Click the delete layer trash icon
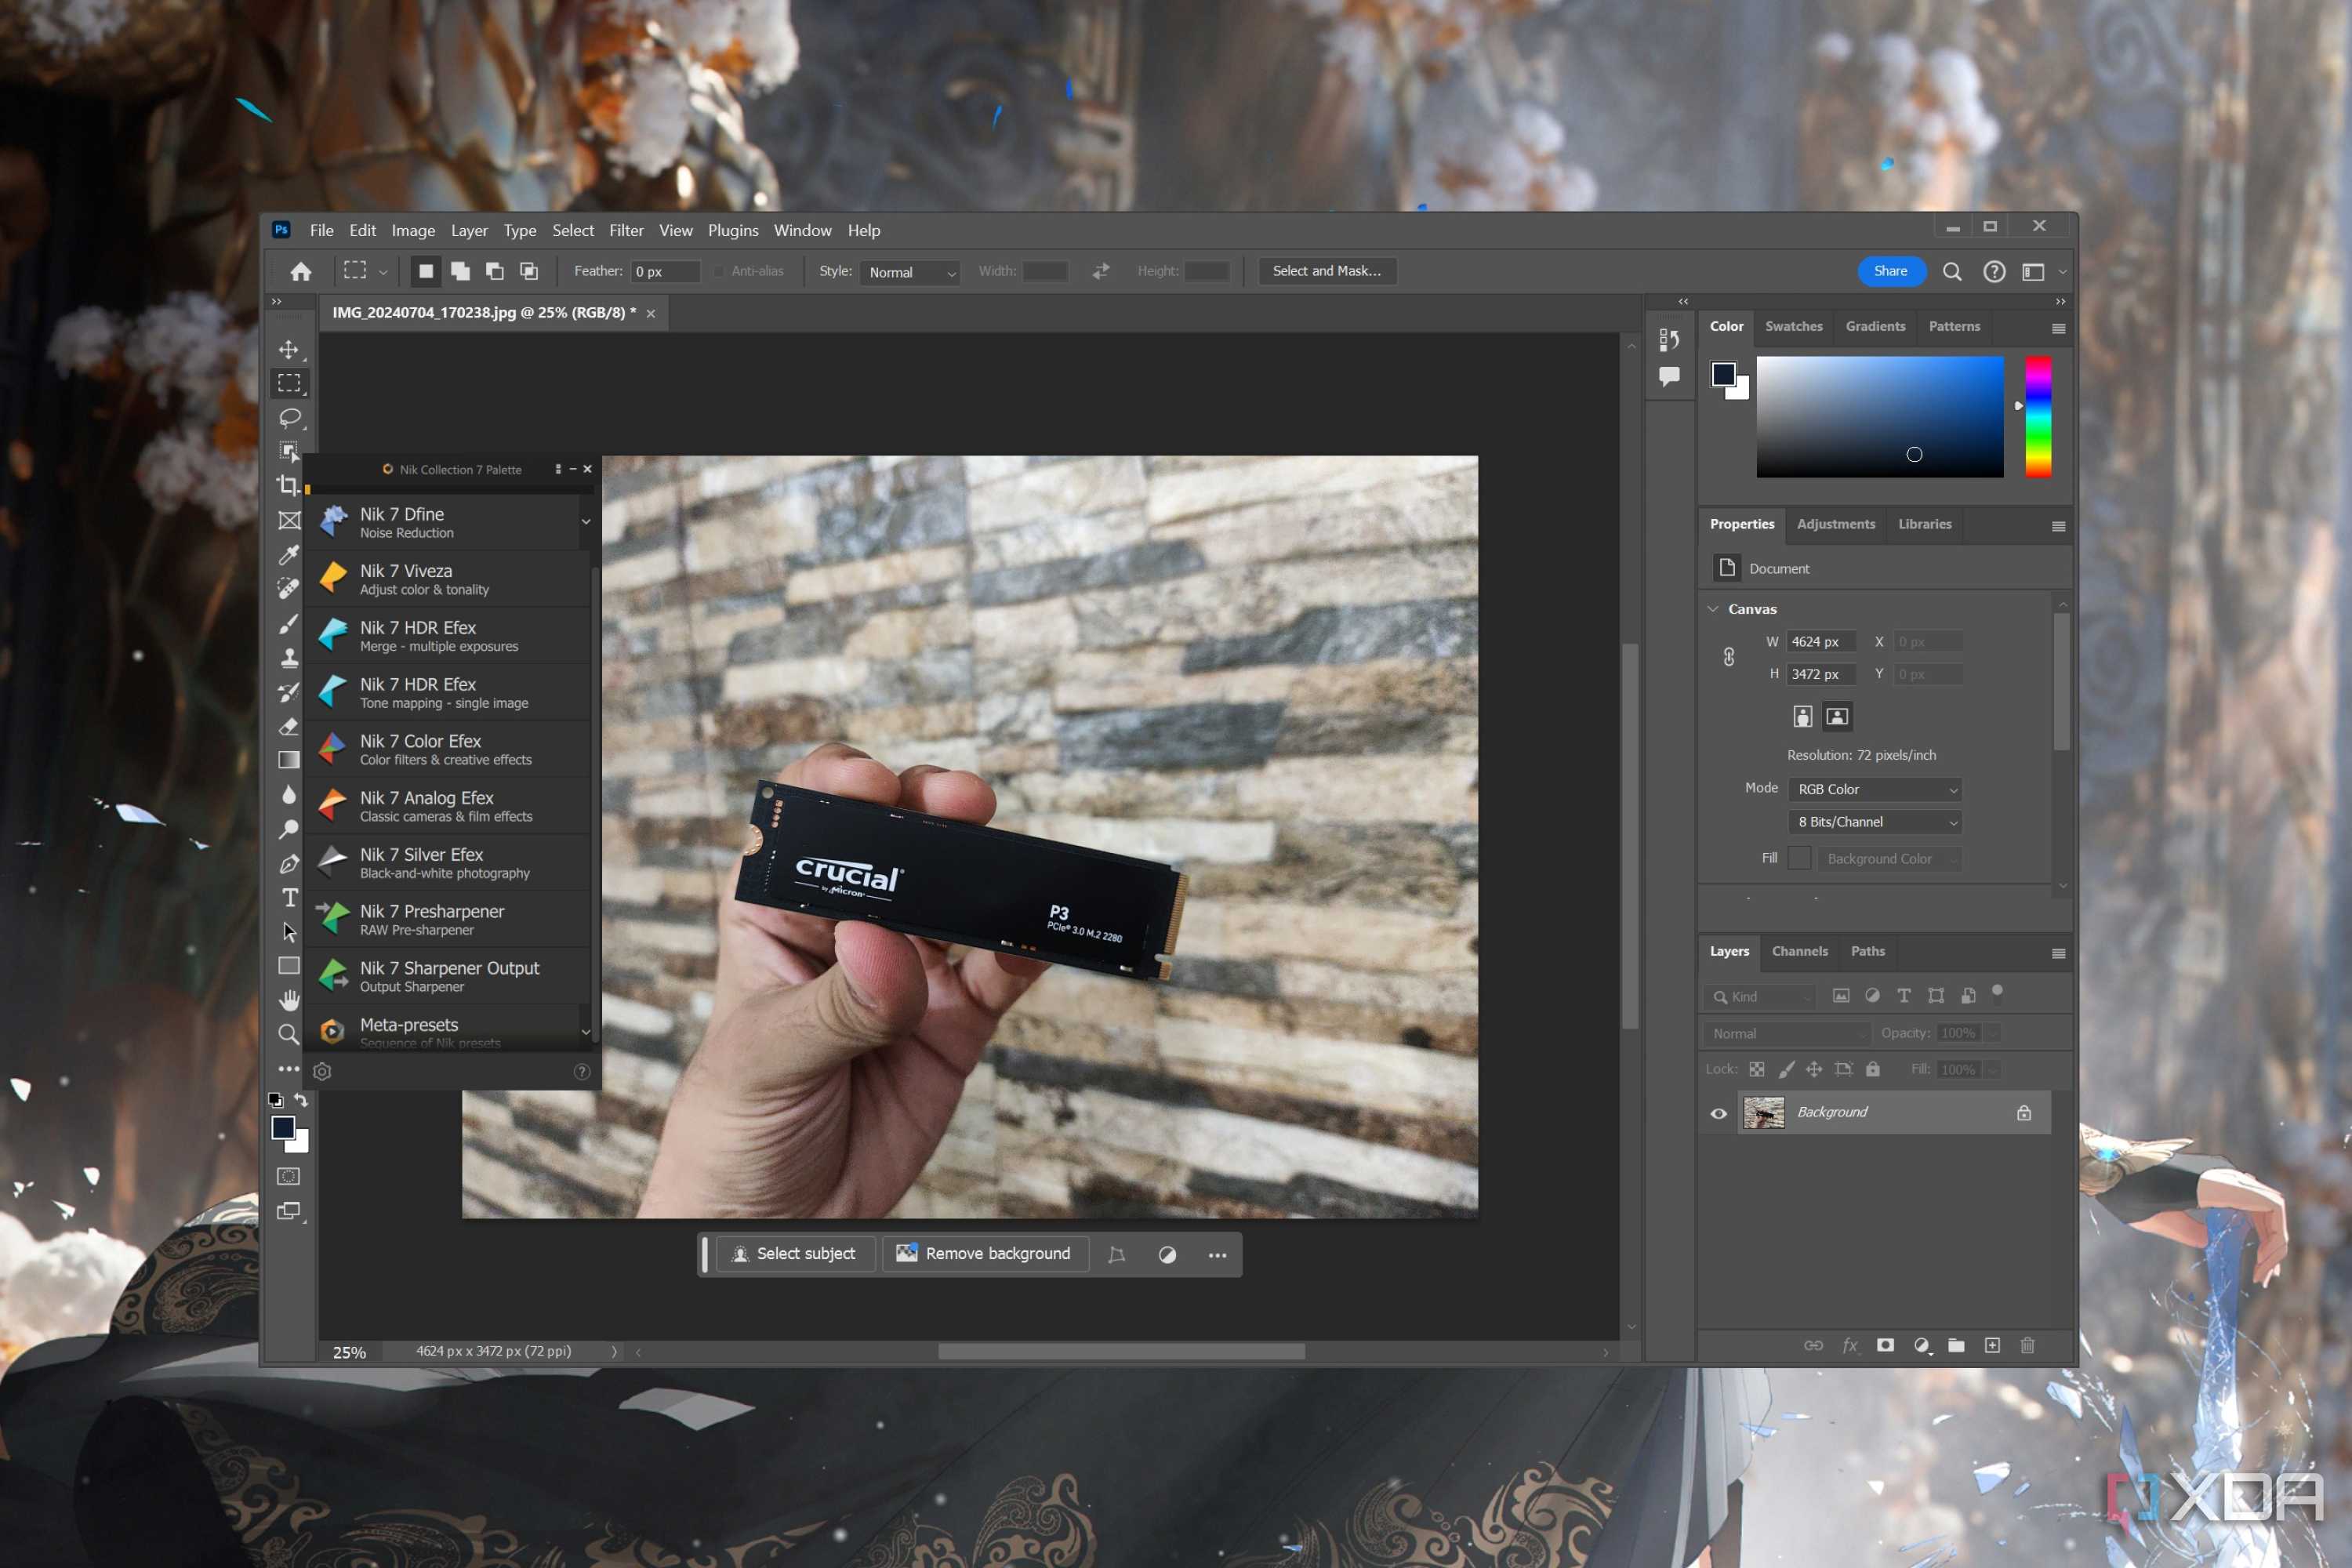The image size is (2352, 1568). point(2027,1345)
